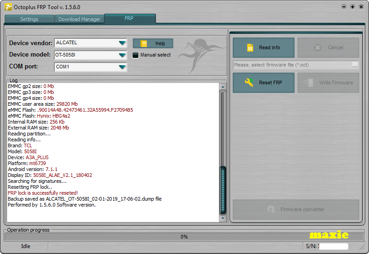Click the 'Backup saved as ALCATEL_OT-5058I' log line
Screen dimensions: 369x254
click(85, 199)
